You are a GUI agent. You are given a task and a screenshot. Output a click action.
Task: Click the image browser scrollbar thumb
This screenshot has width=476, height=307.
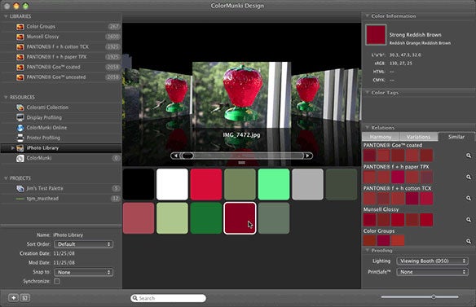(x=187, y=156)
